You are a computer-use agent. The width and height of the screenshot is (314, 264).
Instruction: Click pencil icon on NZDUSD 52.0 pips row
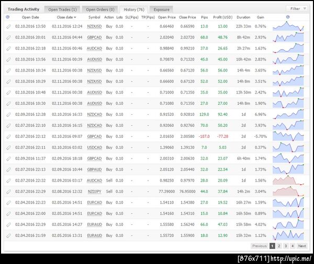8,81
